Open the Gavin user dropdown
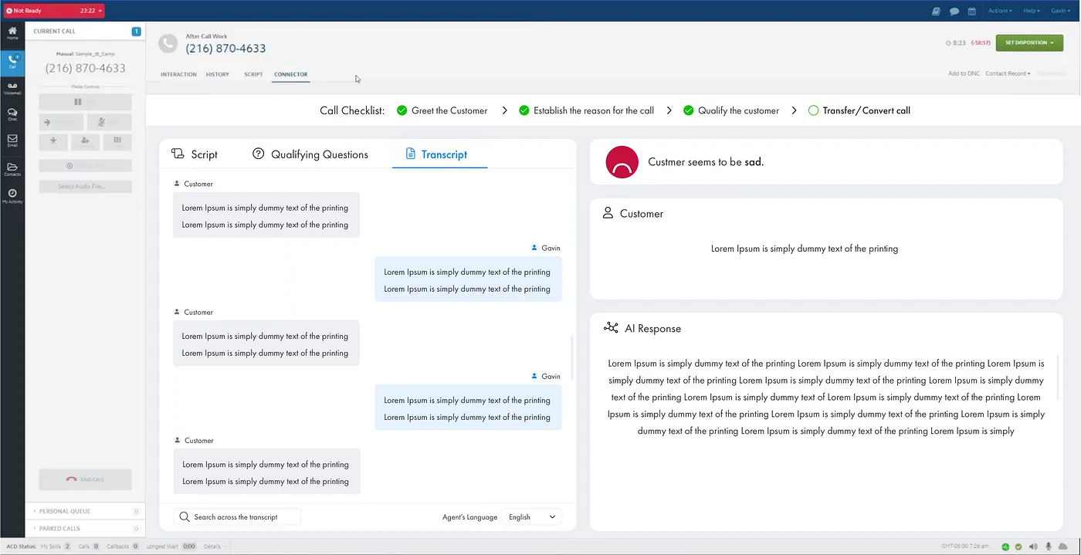Viewport: 1081px width, 555px height. [1061, 11]
